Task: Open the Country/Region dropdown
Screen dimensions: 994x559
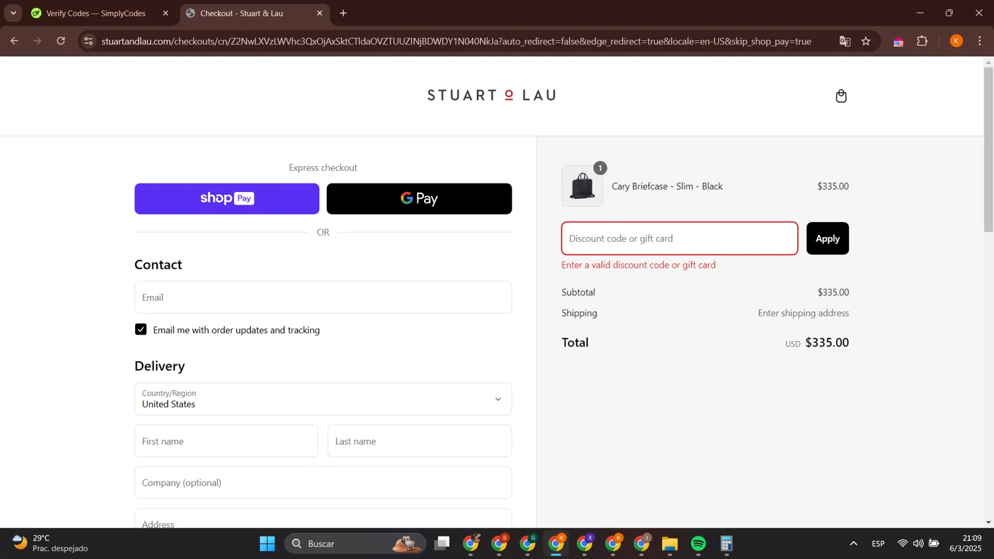Action: (x=323, y=399)
